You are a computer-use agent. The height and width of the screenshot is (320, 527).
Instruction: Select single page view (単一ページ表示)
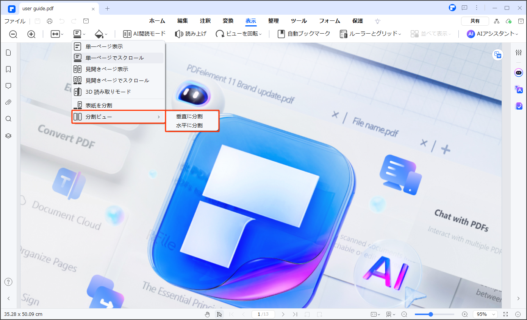(x=118, y=46)
